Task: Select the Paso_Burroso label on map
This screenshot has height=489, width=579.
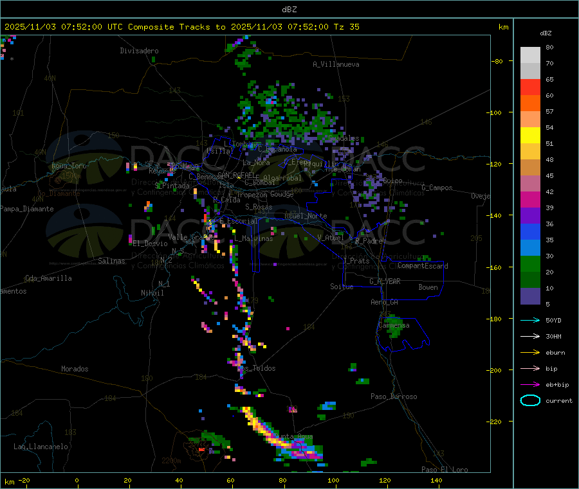Action: click(394, 396)
